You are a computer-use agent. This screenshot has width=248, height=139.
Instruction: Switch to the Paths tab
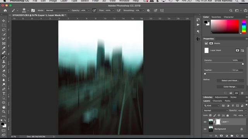[227, 101]
